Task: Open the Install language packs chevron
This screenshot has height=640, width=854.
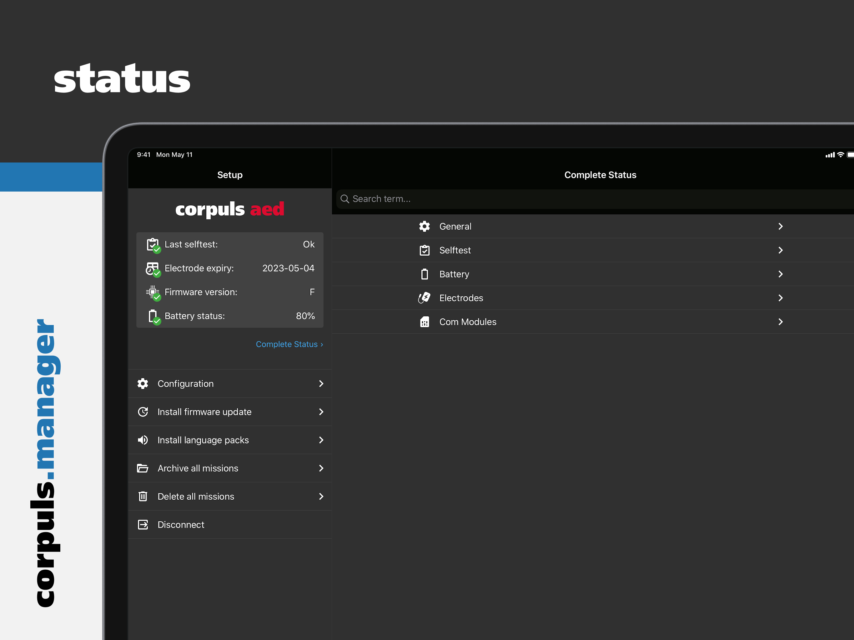Action: (321, 440)
